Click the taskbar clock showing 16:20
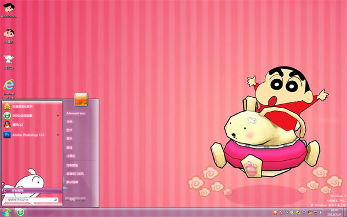 [334, 212]
